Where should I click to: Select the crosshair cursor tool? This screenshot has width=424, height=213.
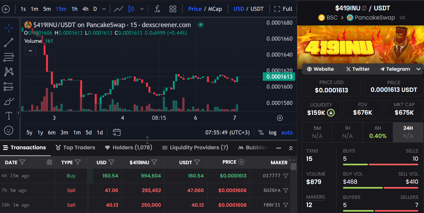9,28
